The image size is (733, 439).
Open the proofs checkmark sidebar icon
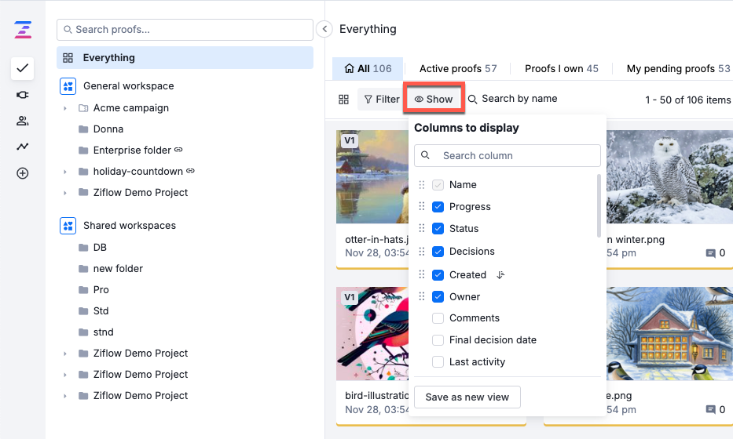point(22,68)
